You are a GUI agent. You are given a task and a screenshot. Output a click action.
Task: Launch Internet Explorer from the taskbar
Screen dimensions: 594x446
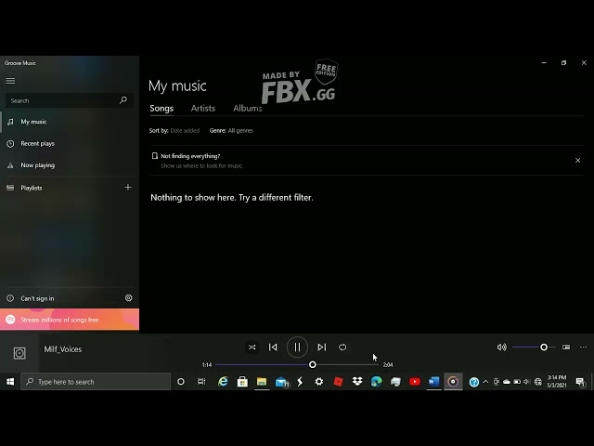point(223,382)
